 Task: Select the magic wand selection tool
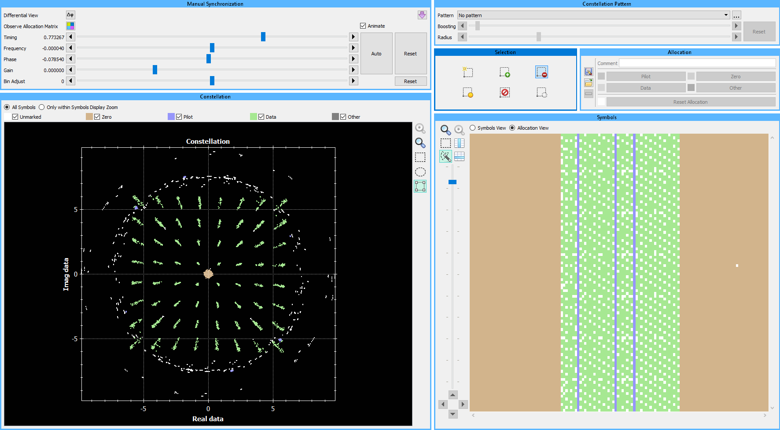click(445, 156)
